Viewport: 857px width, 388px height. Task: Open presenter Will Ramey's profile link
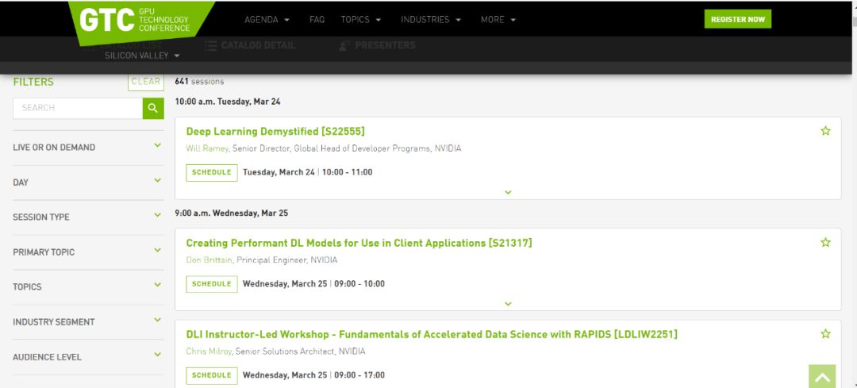207,148
